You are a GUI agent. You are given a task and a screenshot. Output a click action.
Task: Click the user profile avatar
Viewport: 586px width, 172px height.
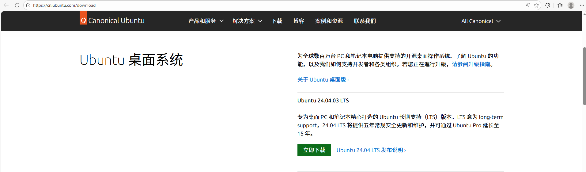(x=571, y=5)
